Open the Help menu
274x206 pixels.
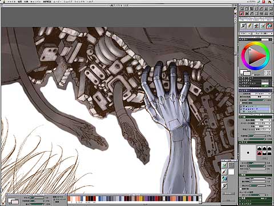(x=90, y=2)
